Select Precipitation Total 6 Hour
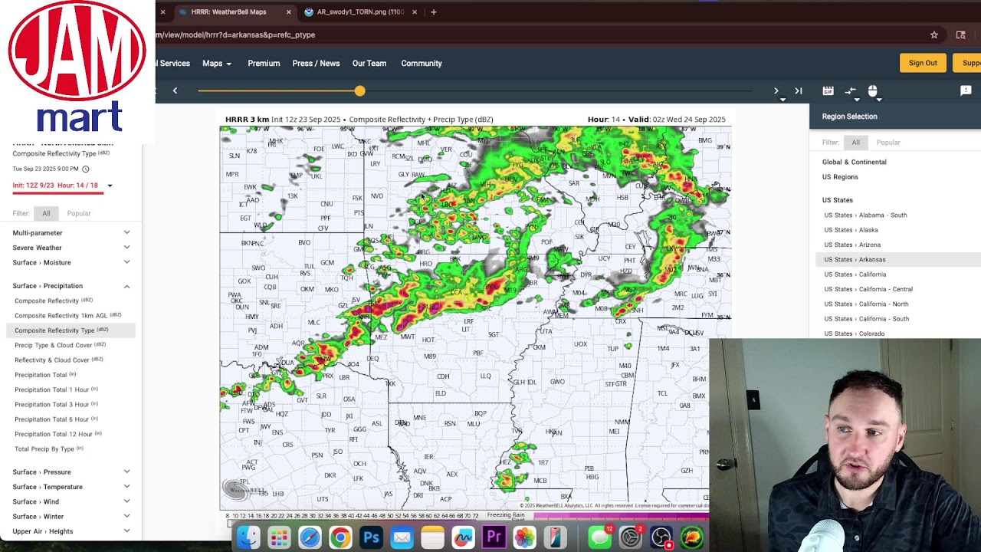981x552 pixels. [x=56, y=419]
